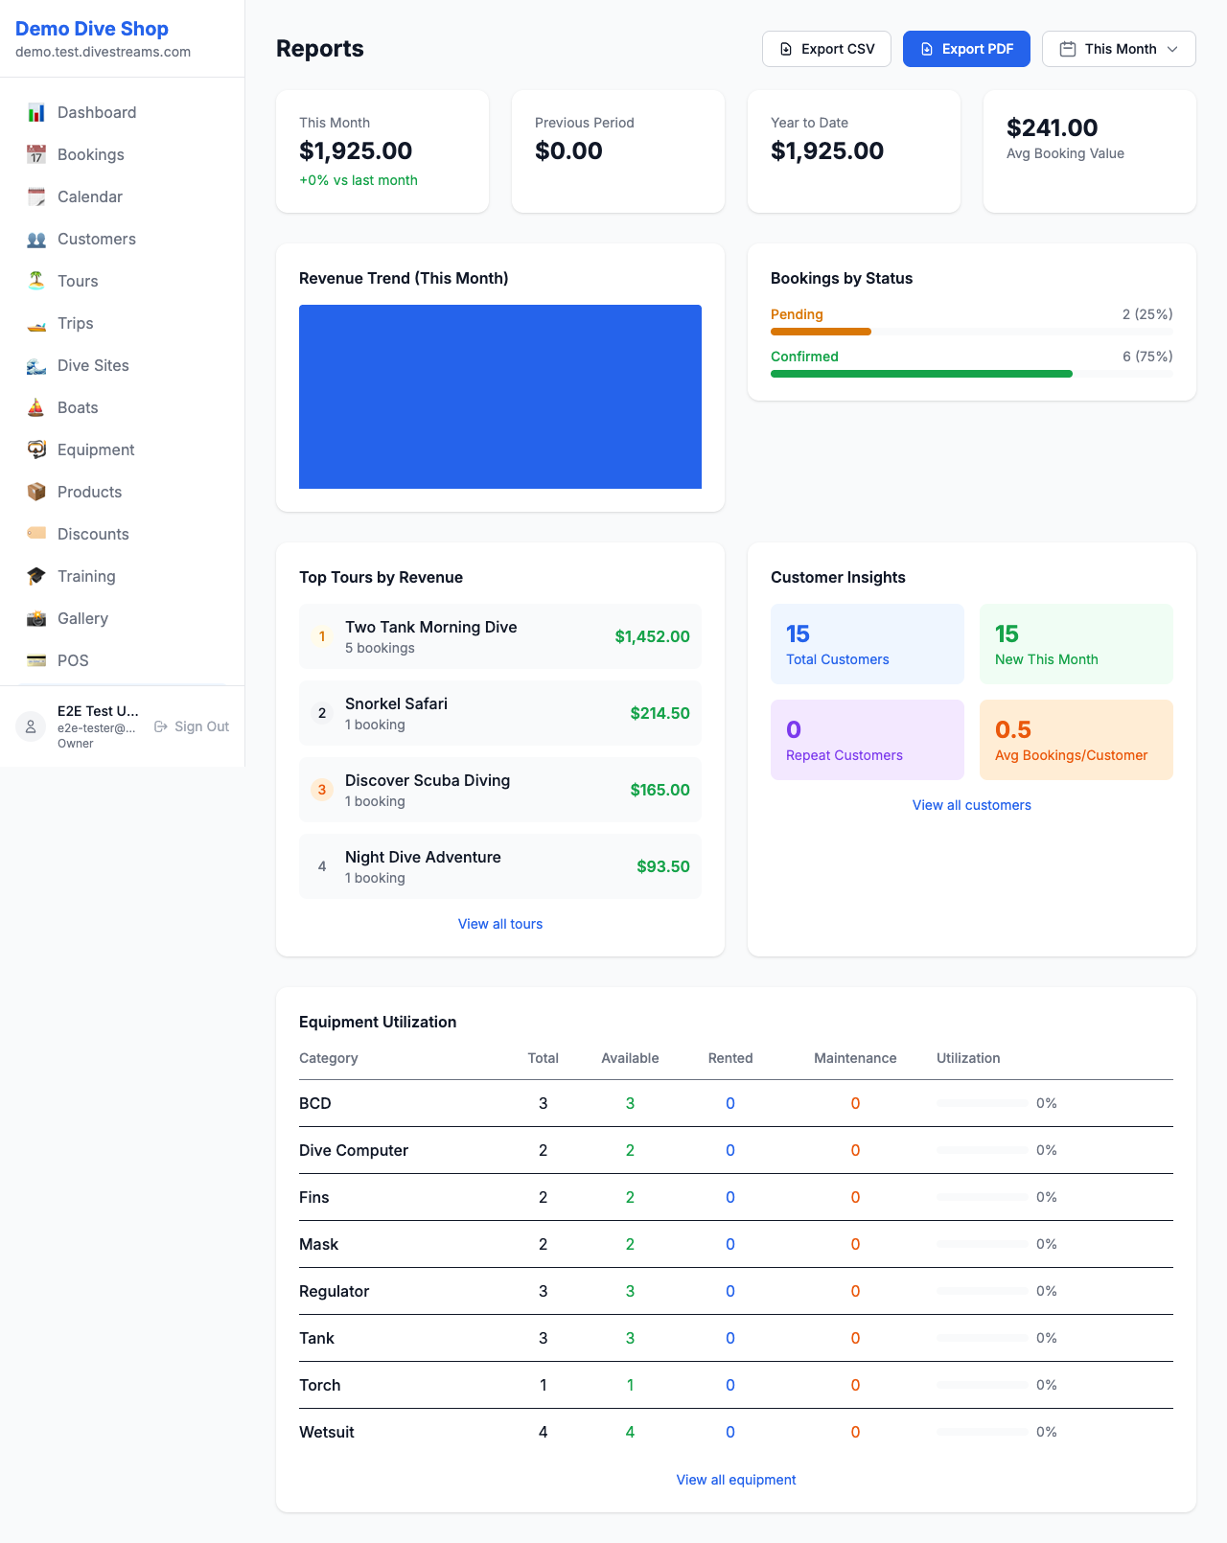Click the Training graduation cap icon
This screenshot has width=1227, height=1543.
36,576
